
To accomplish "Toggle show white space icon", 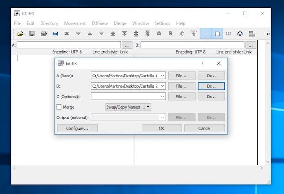I will [x=217, y=34].
